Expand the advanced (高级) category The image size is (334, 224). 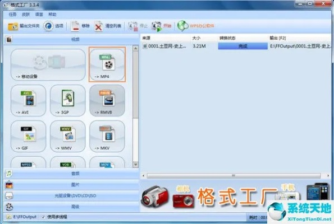(x=71, y=207)
